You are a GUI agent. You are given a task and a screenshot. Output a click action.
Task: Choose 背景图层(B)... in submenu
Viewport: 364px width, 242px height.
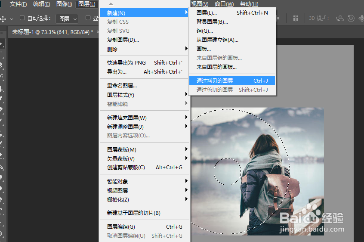(232, 22)
